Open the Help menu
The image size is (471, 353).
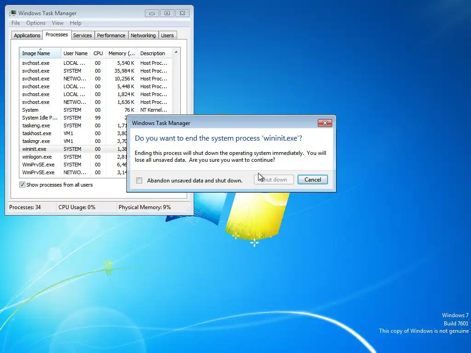(x=75, y=23)
